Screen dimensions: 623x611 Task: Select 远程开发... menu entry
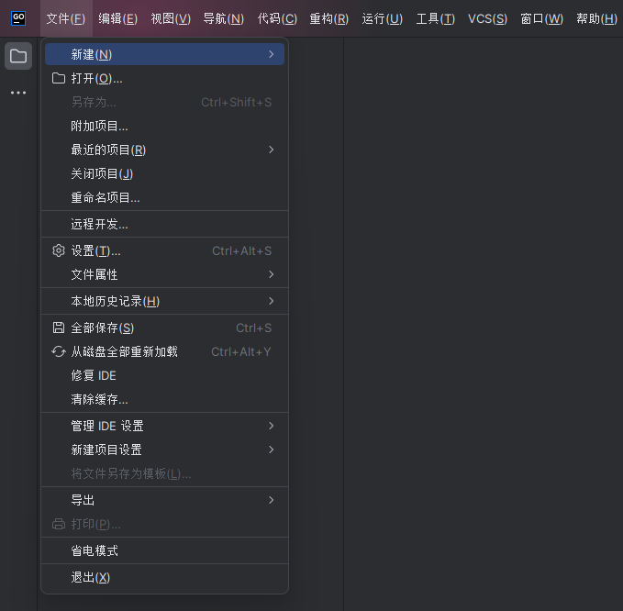(x=164, y=224)
